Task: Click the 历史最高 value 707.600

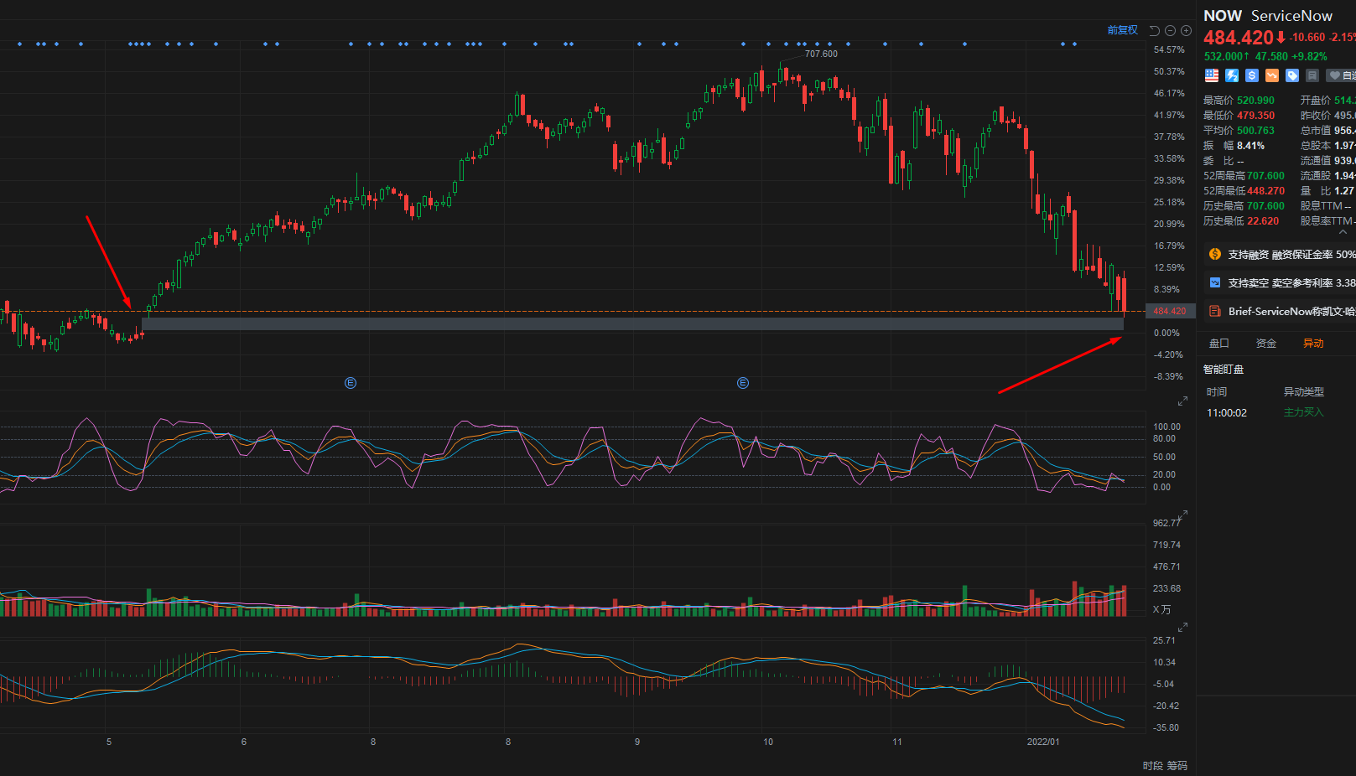Action: [1265, 206]
